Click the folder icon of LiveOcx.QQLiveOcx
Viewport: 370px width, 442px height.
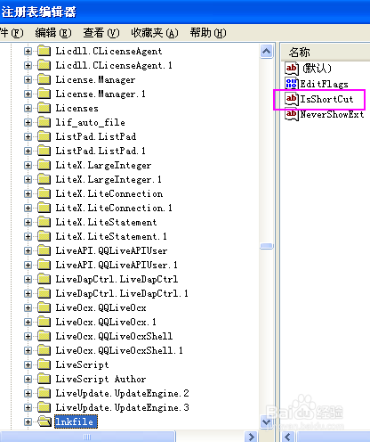(x=44, y=307)
